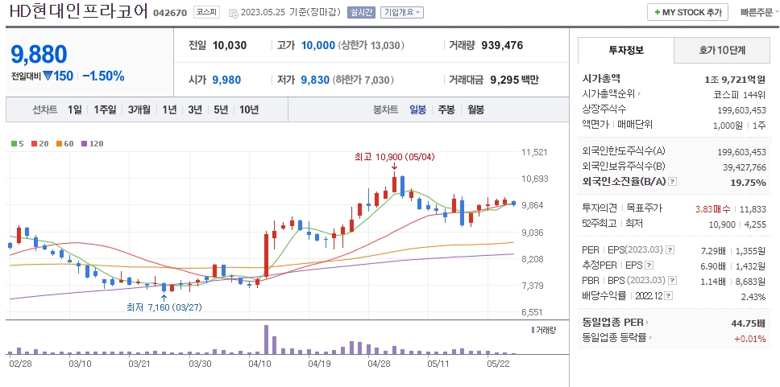The width and height of the screenshot is (780, 387).
Task: Click the 상한가 13,030 text
Action: (371, 46)
